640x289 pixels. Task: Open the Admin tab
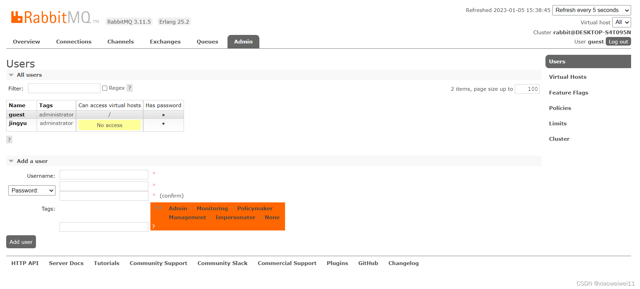(x=243, y=42)
